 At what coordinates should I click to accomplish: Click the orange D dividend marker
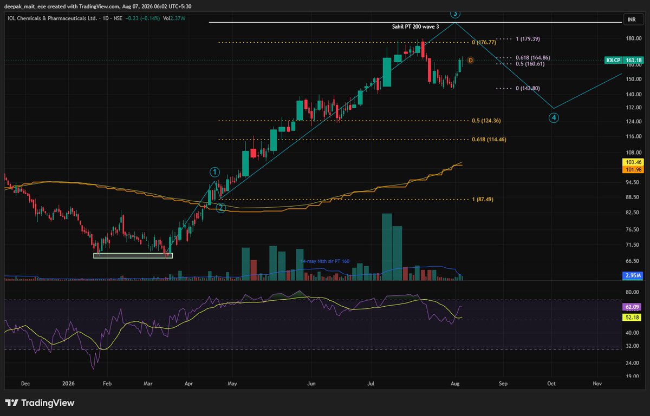pyautogui.click(x=470, y=60)
